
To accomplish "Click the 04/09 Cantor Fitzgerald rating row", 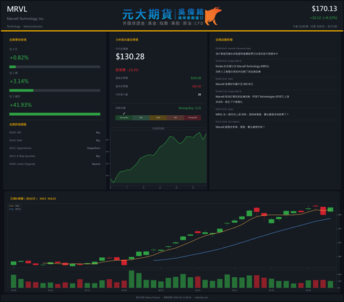I will 54,164.
